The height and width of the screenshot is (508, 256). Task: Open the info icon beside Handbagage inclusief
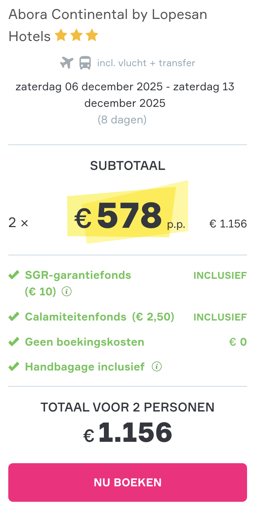pyautogui.click(x=157, y=367)
